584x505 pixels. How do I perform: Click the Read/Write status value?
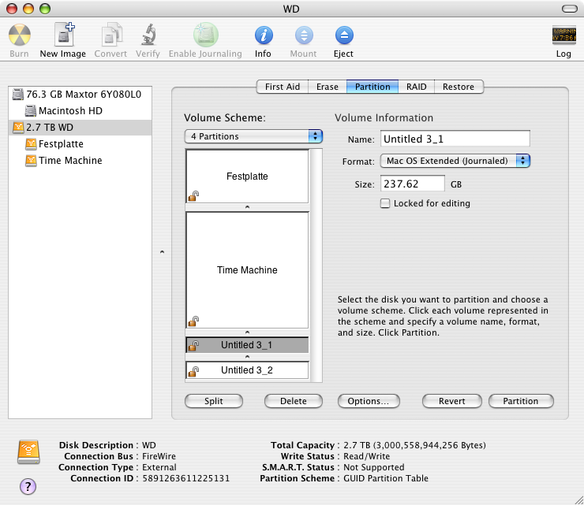click(367, 456)
